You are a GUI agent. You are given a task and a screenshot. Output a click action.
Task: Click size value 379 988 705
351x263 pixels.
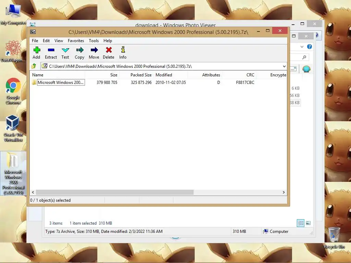click(x=107, y=82)
